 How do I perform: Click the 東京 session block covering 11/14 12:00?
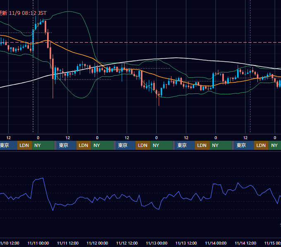point(244,145)
